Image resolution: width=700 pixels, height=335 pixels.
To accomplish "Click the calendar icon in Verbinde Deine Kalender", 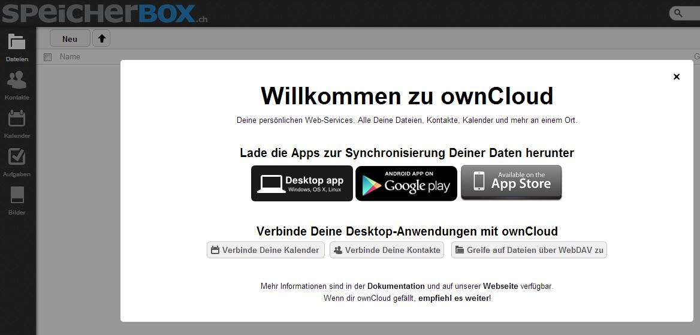I will tap(215, 250).
